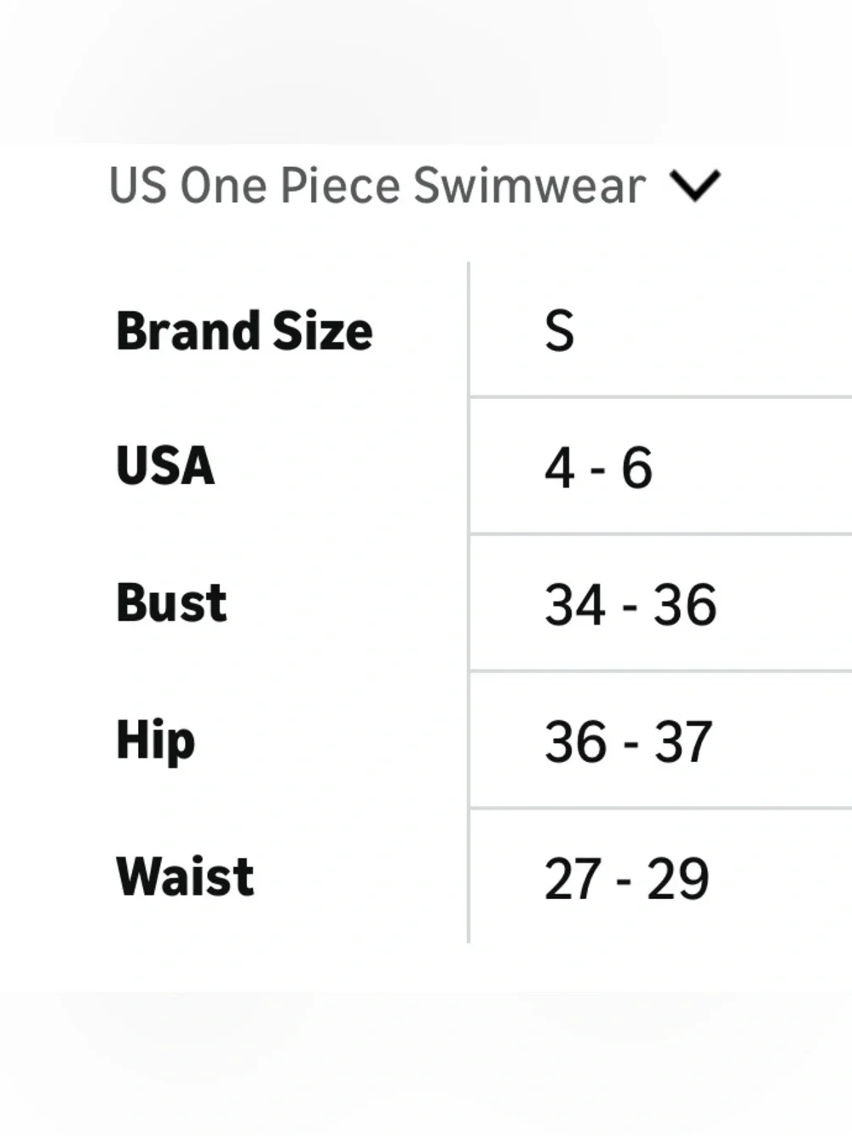This screenshot has width=852, height=1136.
Task: Select the USA row header
Action: [165, 466]
